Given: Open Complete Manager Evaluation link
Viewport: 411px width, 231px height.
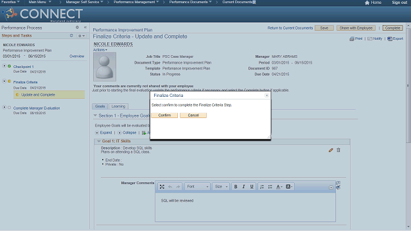Looking at the screenshot, I should point(37,108).
